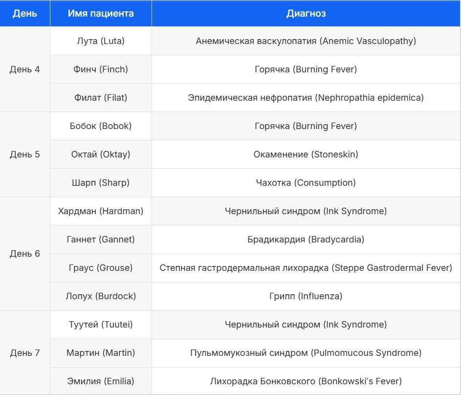Select the День 5 row group cell
461x395 pixels.
(x=25, y=154)
